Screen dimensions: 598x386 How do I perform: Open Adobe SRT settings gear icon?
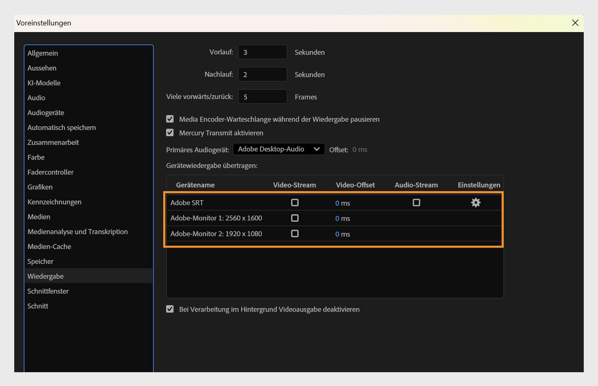coord(476,203)
